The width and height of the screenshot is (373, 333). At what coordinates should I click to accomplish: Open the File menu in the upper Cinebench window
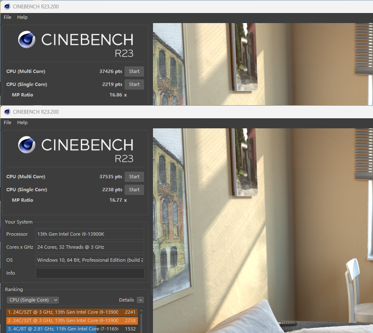(8, 17)
